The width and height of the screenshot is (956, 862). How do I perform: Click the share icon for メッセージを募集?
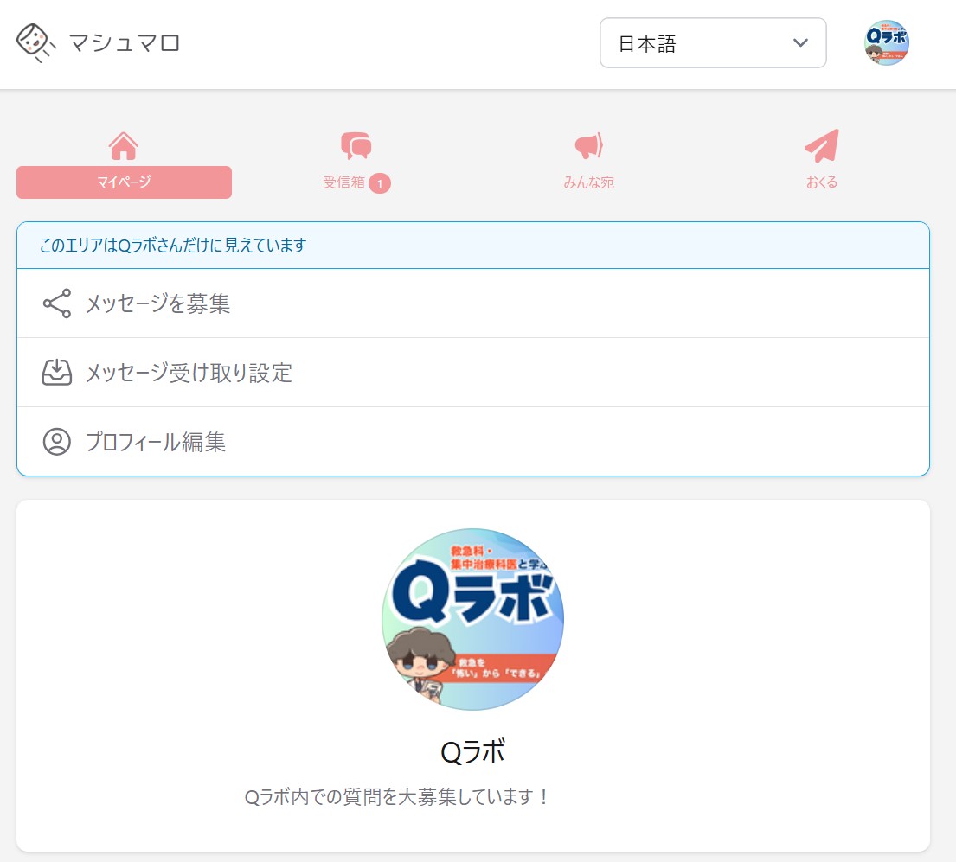(57, 303)
